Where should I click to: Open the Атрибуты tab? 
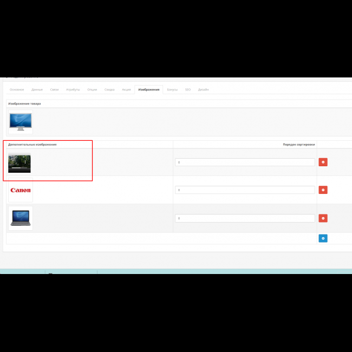click(73, 89)
